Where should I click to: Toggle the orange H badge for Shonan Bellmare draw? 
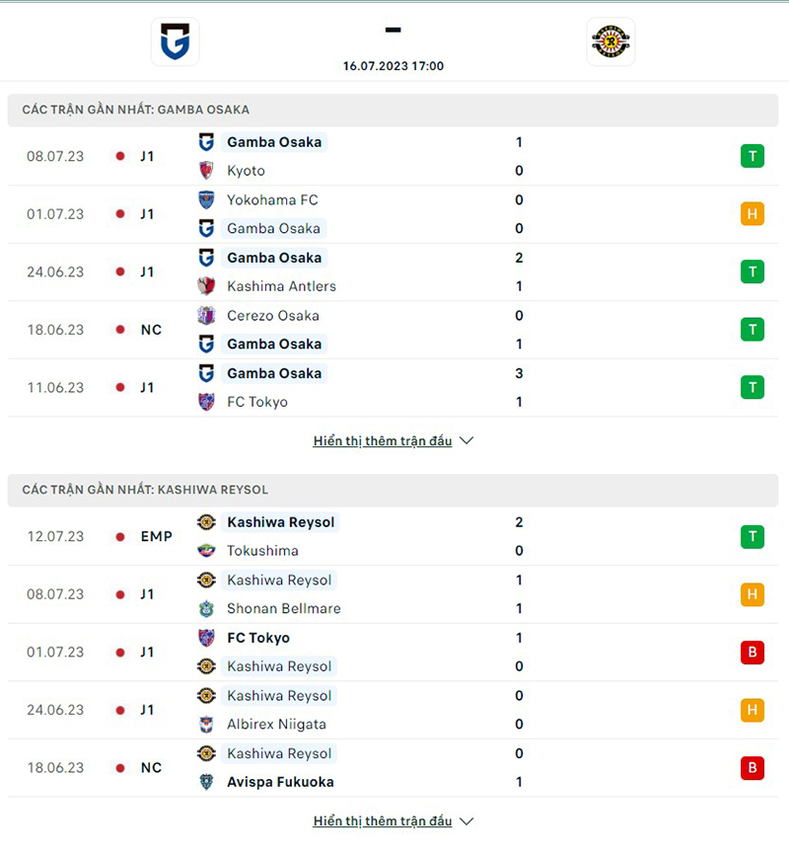point(753,594)
